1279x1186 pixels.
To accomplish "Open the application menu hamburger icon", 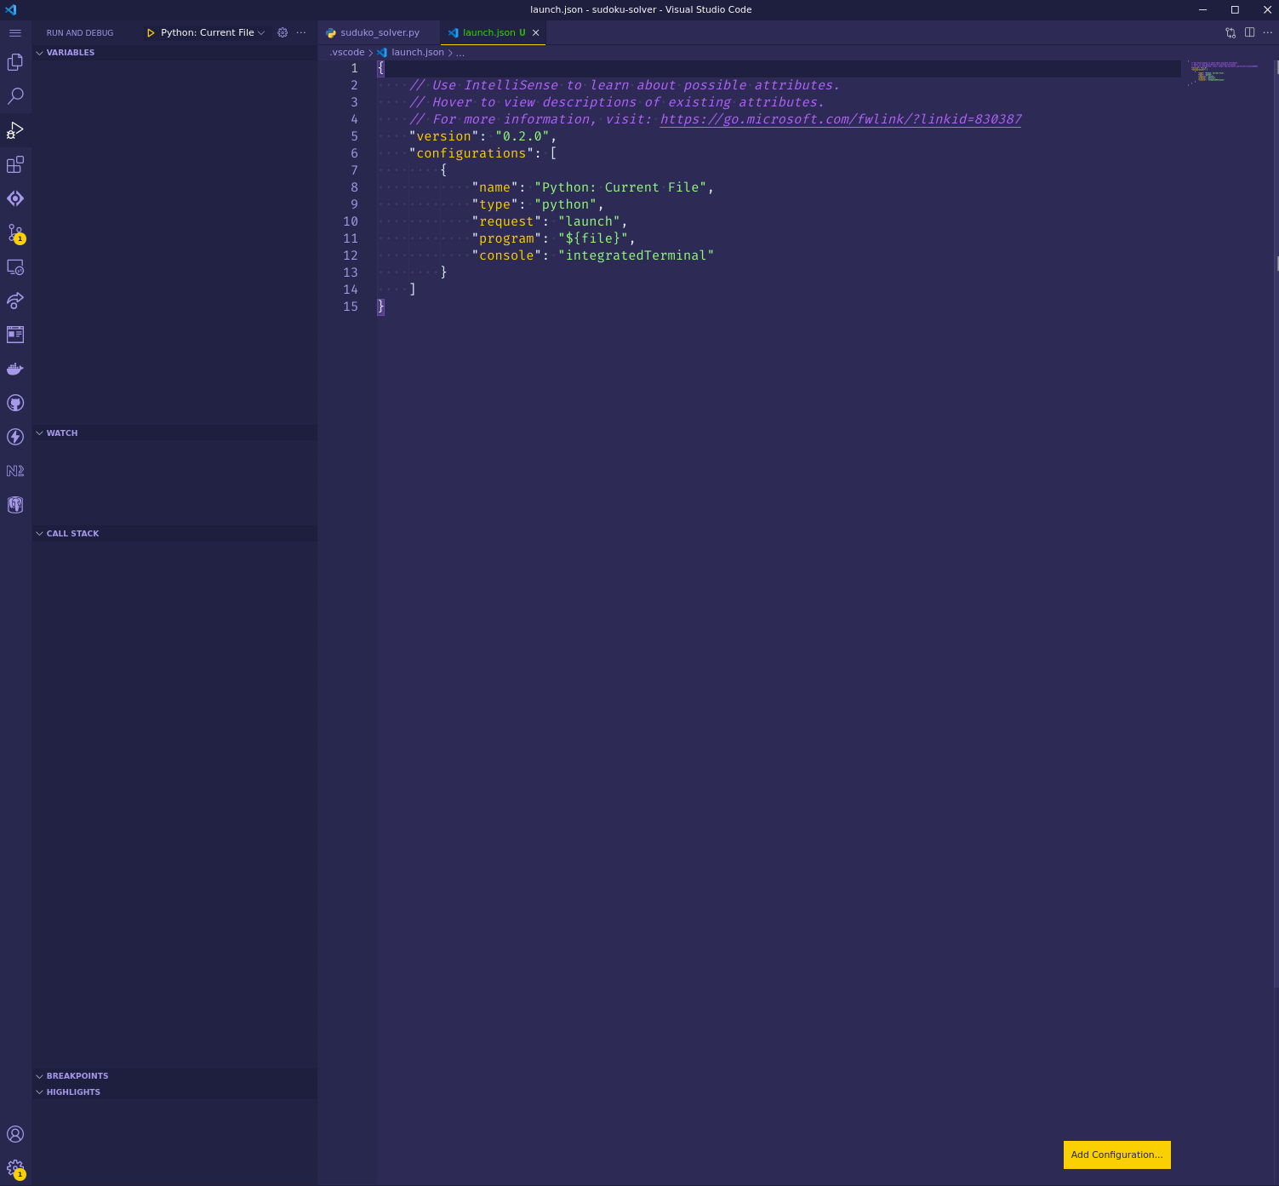I will click(x=14, y=32).
